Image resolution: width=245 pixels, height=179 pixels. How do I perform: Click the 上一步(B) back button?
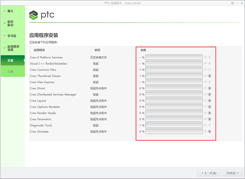pyautogui.click(x=209, y=173)
